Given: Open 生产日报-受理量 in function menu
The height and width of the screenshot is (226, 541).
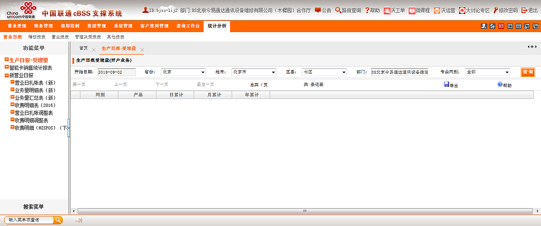Looking at the screenshot, I should pos(29,60).
